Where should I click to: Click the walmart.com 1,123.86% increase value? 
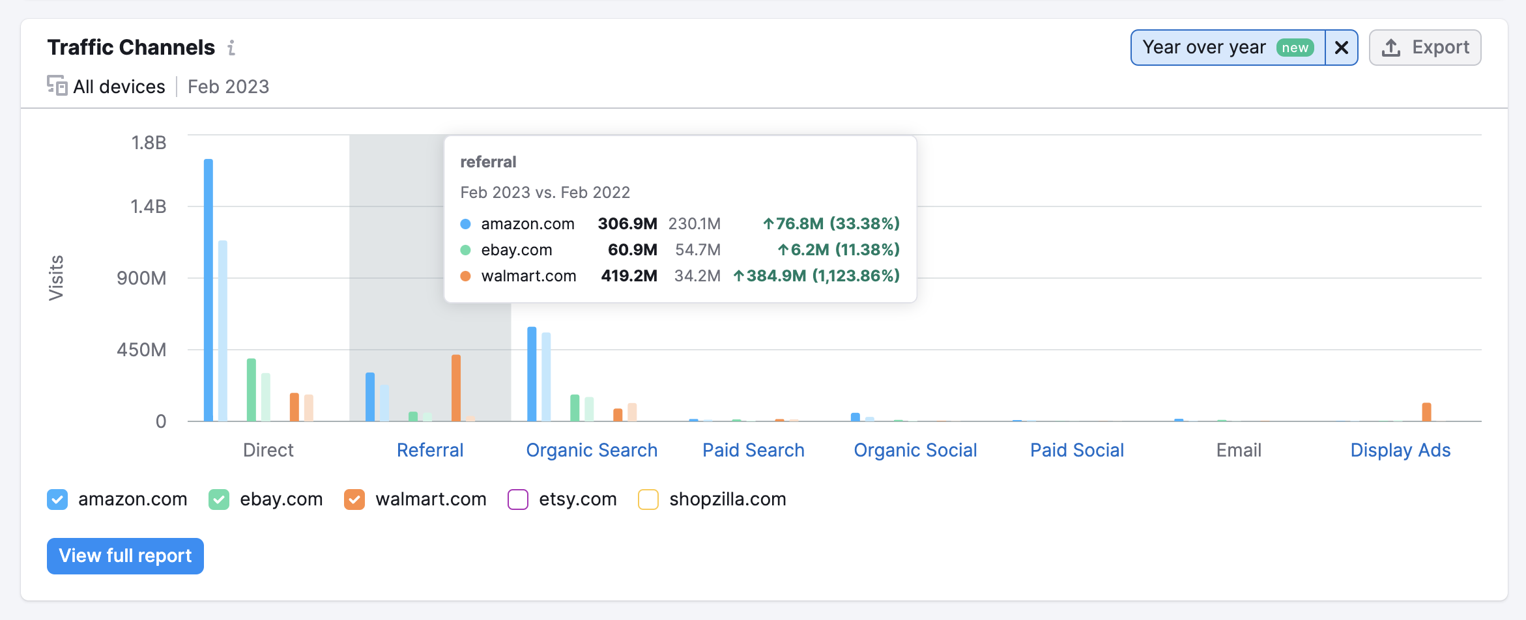pyautogui.click(x=816, y=275)
